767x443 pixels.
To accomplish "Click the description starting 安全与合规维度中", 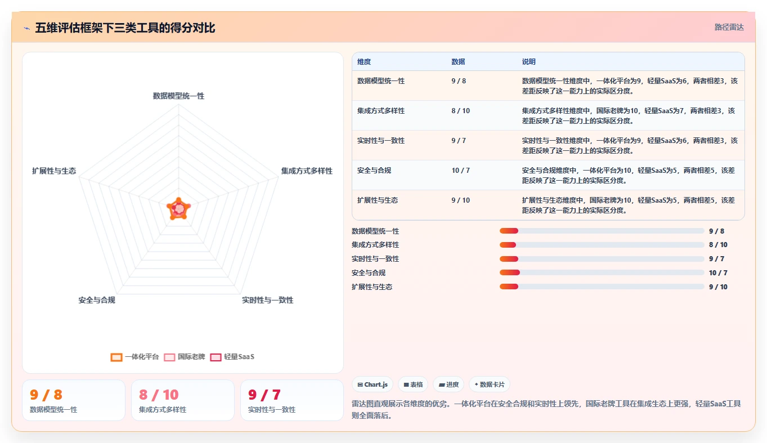I will tap(630, 175).
